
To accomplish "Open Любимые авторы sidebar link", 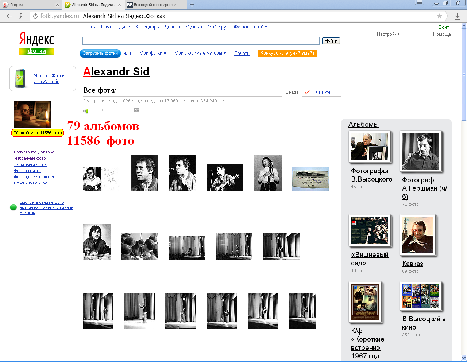I will [x=31, y=164].
